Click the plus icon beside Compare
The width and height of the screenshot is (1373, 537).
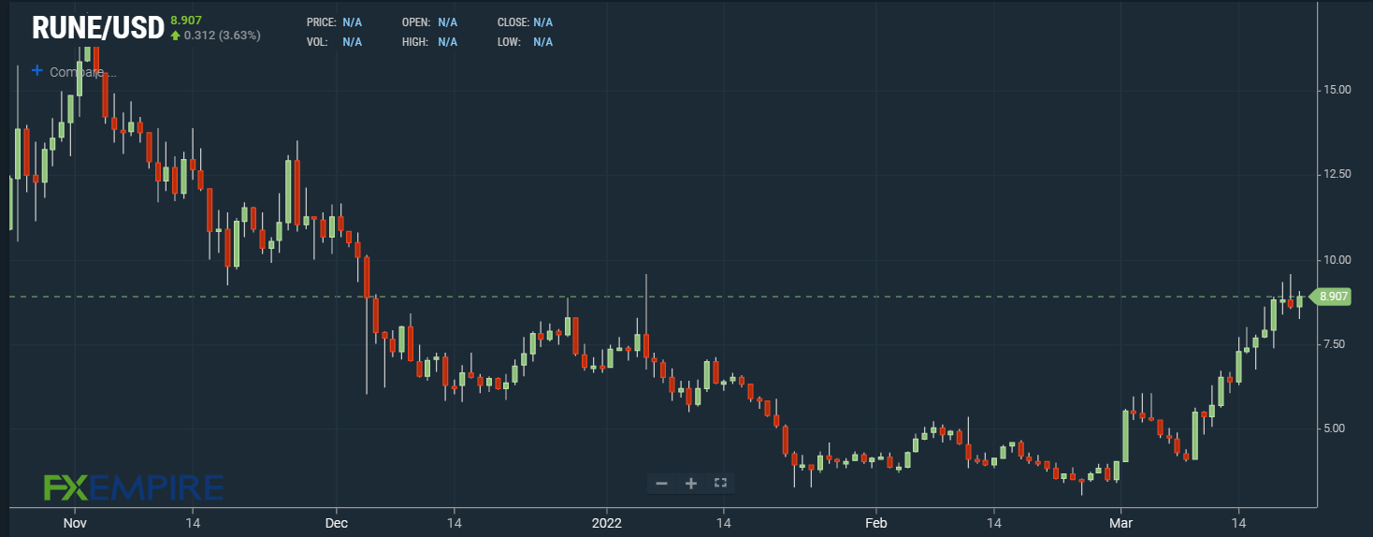[x=37, y=70]
